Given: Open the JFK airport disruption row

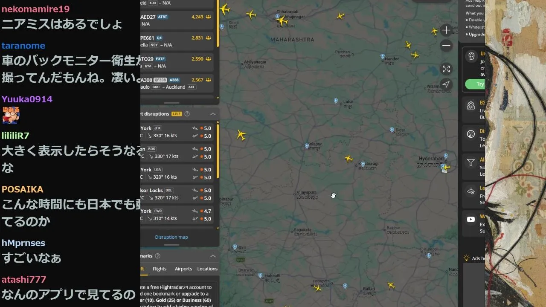Looking at the screenshot, I should point(177,132).
